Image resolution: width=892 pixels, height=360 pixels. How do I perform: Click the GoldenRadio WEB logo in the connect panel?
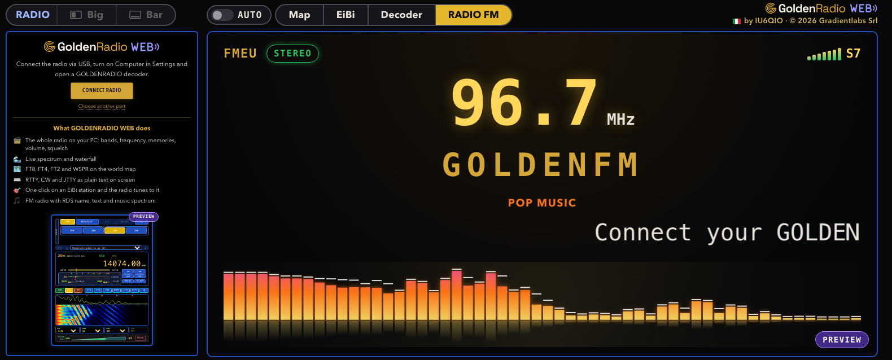click(x=102, y=47)
